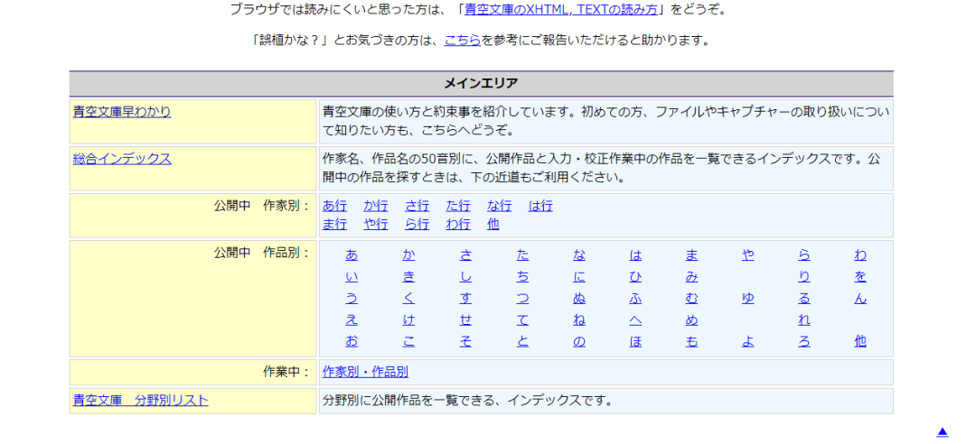The image size is (976, 444).
Task: Browse works starting with に
Action: tap(579, 276)
